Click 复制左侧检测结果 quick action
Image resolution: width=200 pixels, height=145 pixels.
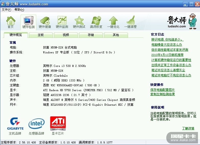click(x=162, y=94)
